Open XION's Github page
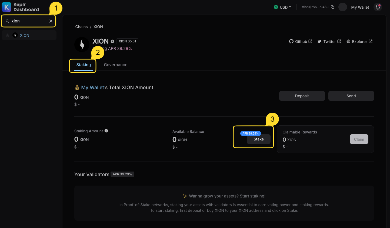The width and height of the screenshot is (390, 228). click(x=300, y=41)
